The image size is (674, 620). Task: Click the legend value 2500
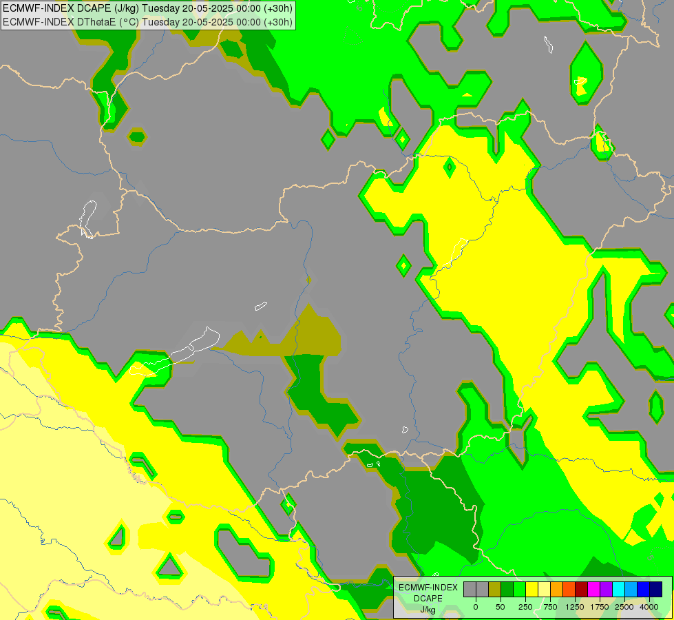(624, 607)
